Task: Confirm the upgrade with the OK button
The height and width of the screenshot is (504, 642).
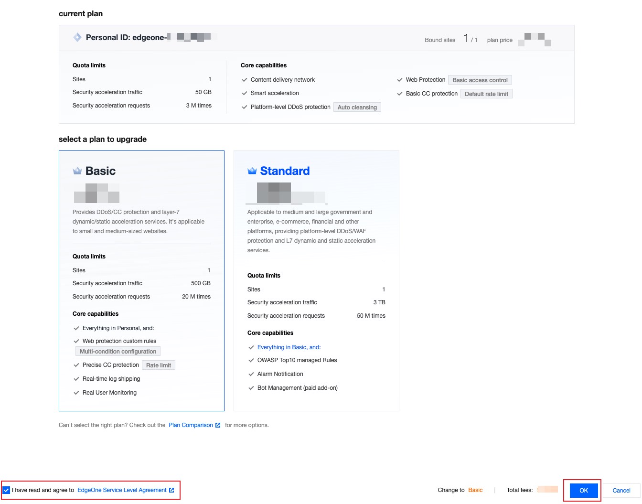Action: [x=584, y=491]
